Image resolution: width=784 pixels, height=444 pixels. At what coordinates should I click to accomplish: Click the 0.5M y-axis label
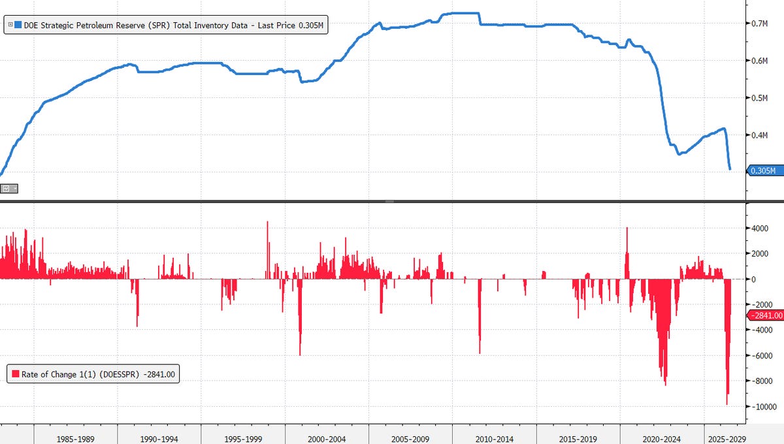click(760, 98)
